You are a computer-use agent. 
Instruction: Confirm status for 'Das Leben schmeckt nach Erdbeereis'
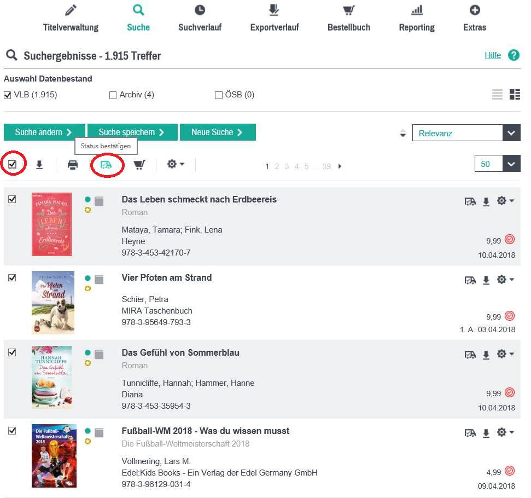coord(470,202)
